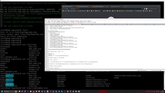Click the red Record Macro icon in Notepad++

click(89, 22)
